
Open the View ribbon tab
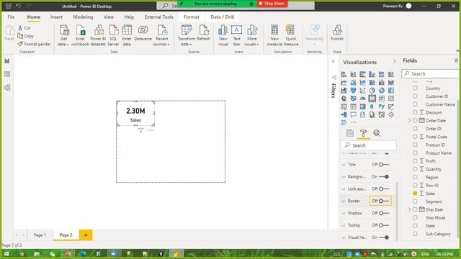click(x=109, y=17)
